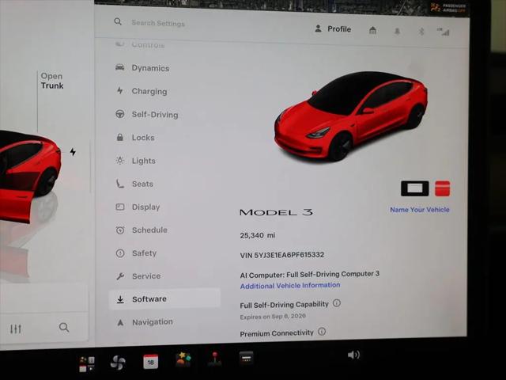506x380 pixels.
Task: Tap the notifications bell icon
Action: (397, 31)
